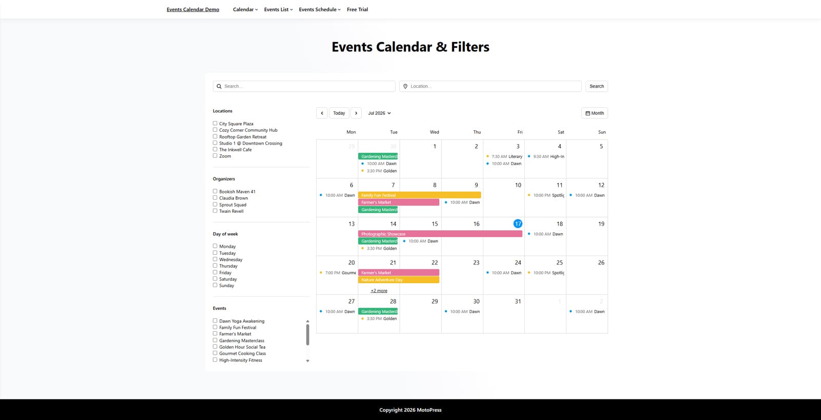Tick The Inkwell Cafe checkbox

tap(215, 149)
